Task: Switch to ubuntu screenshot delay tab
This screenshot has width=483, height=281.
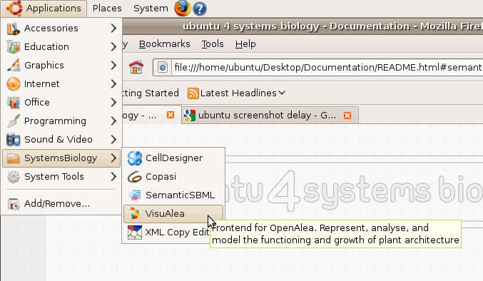Action: point(270,116)
